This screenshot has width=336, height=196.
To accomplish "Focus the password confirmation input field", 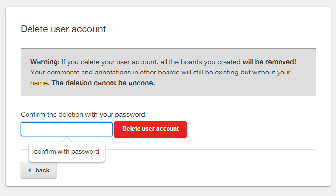I will [x=67, y=129].
